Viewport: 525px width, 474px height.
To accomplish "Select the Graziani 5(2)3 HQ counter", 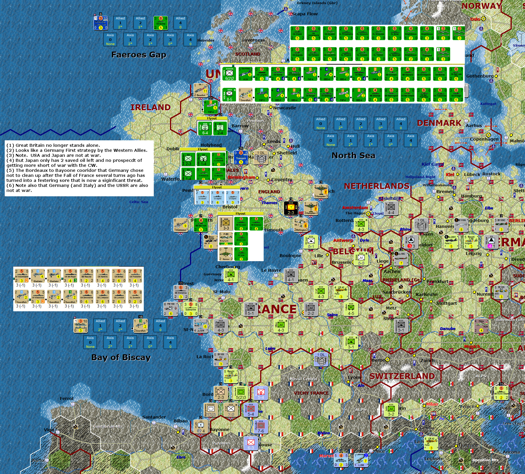I will coord(241,393).
